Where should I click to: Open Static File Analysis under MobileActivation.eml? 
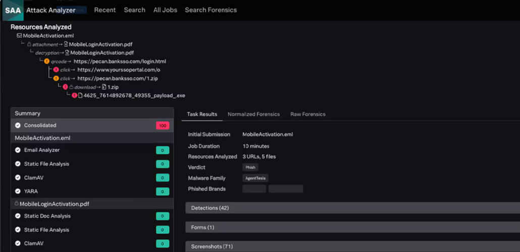[x=92, y=164]
